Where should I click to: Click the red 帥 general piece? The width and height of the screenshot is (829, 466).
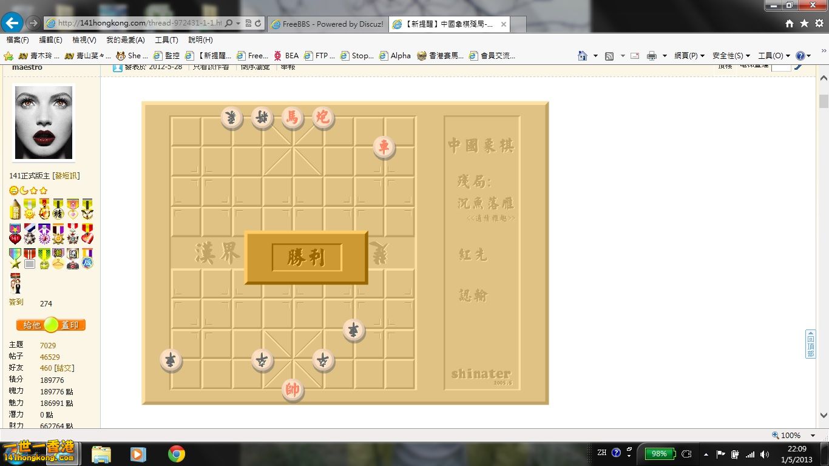tap(293, 390)
